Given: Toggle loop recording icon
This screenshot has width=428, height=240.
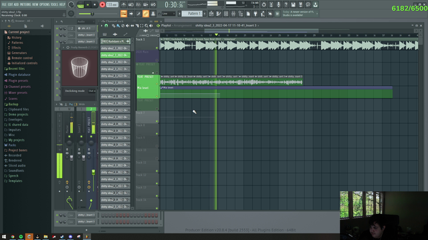Looking at the screenshot, I should tap(153, 5).
